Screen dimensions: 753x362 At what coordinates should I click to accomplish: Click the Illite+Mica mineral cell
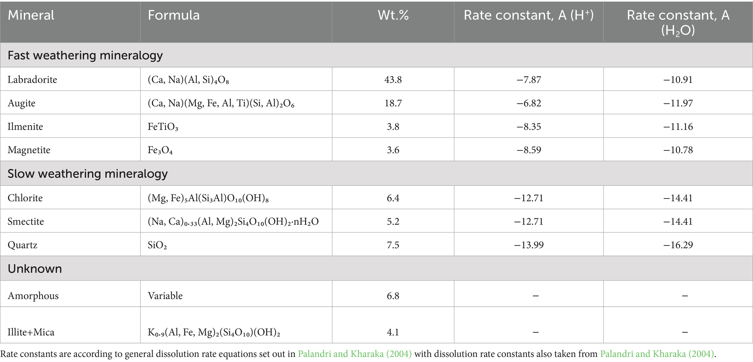click(31, 332)
